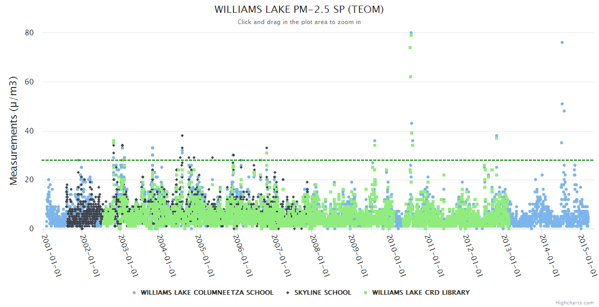Click the green data point near 62 in 2010
Image resolution: width=599 pixels, height=307 pixels.
(x=411, y=77)
